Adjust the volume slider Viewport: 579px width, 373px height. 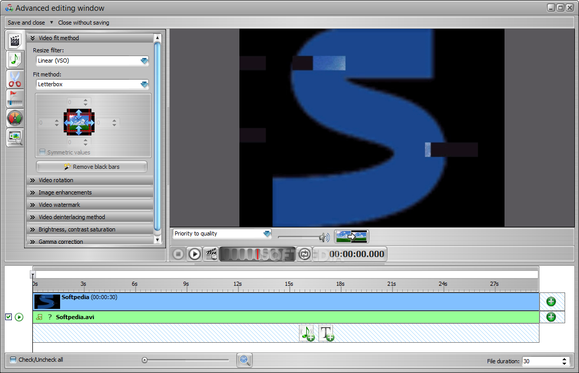coord(299,237)
